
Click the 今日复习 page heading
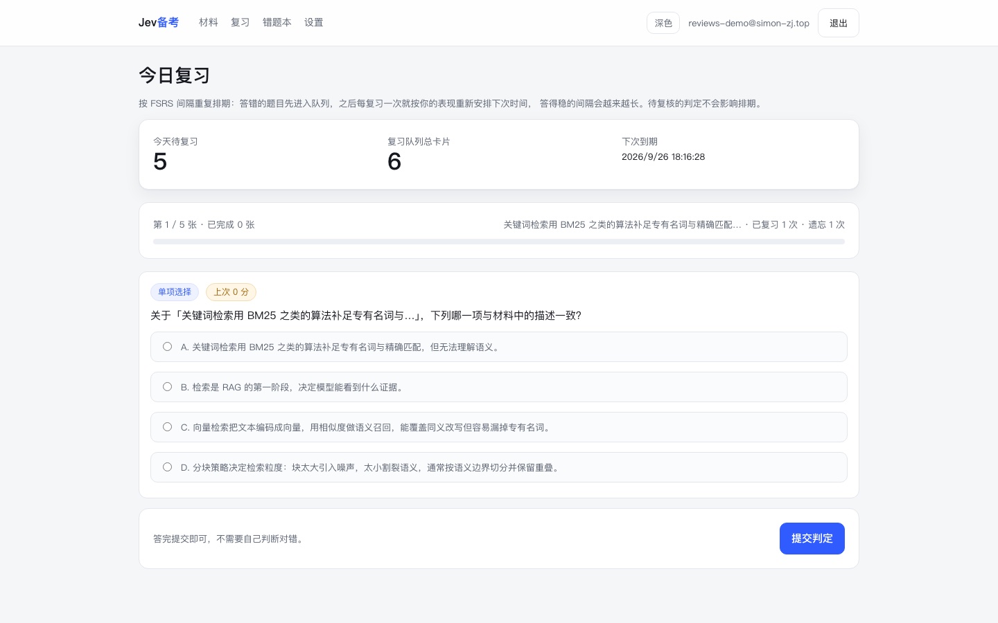(174, 75)
